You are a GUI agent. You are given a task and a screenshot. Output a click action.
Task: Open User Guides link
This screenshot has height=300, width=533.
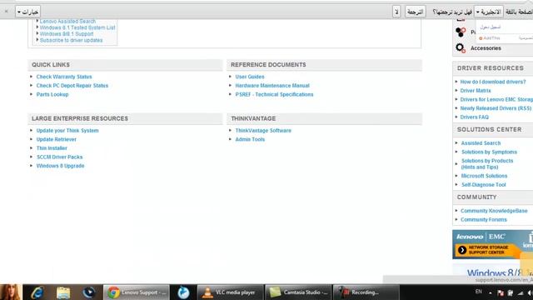250,77
